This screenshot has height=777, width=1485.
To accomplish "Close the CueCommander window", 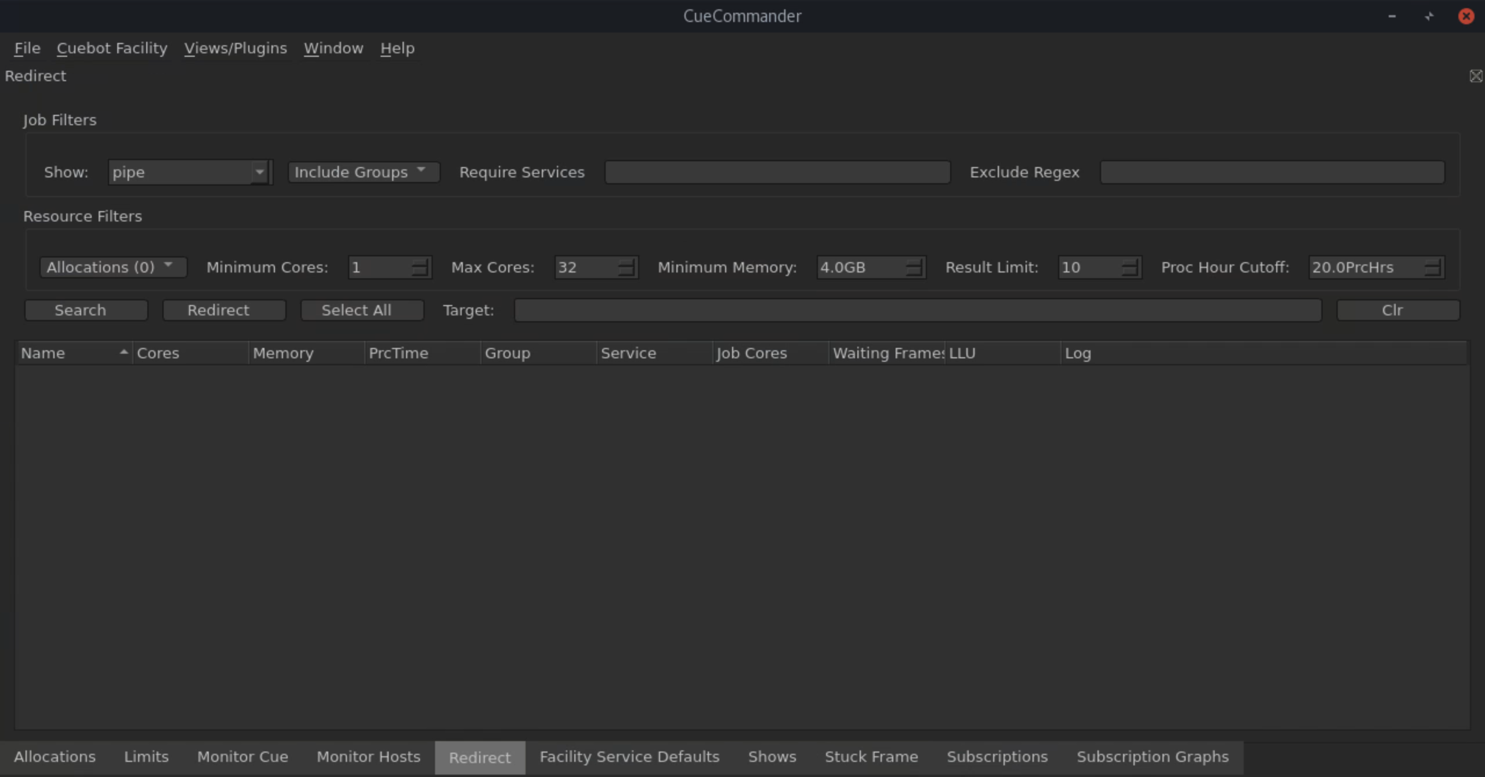I will click(1466, 16).
